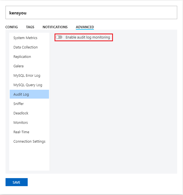Go to the NOTIFICATIONS tab

point(55,27)
